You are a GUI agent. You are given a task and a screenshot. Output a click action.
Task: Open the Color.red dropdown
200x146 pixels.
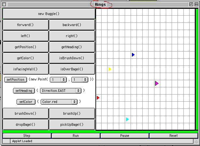pos(59,102)
